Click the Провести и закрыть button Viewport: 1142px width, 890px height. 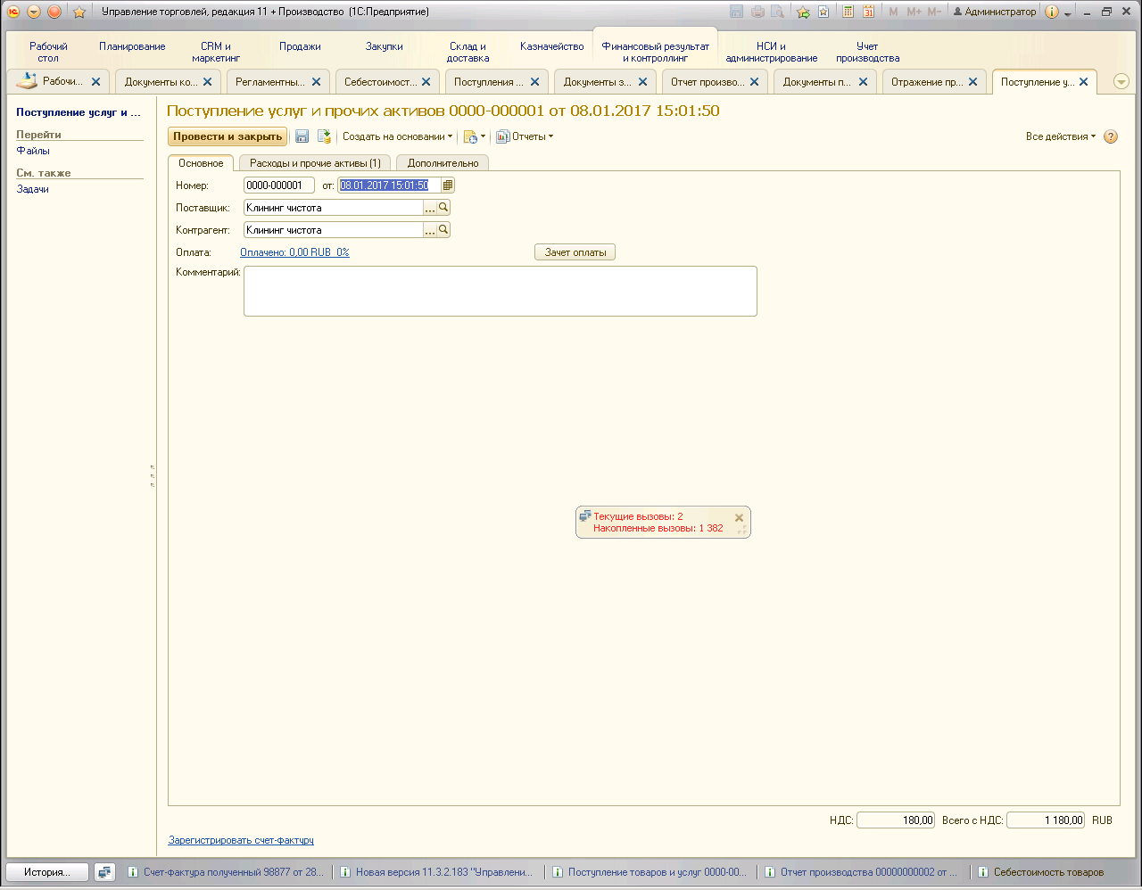228,136
